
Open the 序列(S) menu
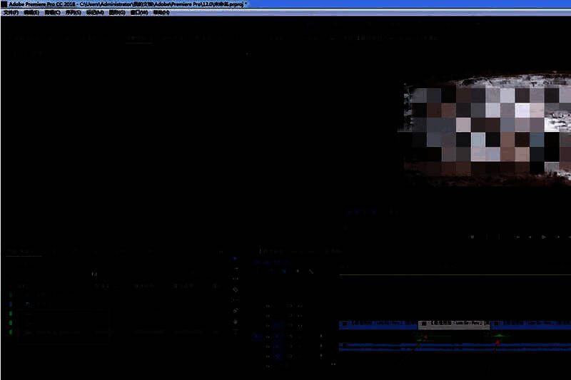73,13
